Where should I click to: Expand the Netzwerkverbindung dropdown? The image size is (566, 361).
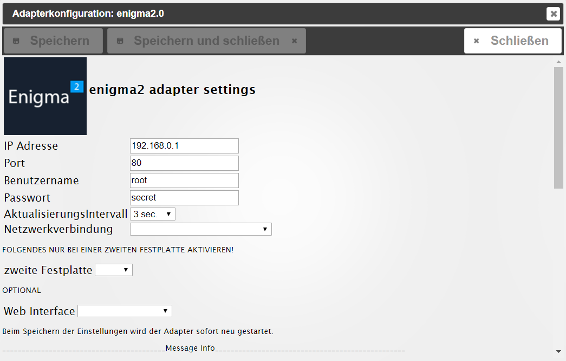point(201,229)
